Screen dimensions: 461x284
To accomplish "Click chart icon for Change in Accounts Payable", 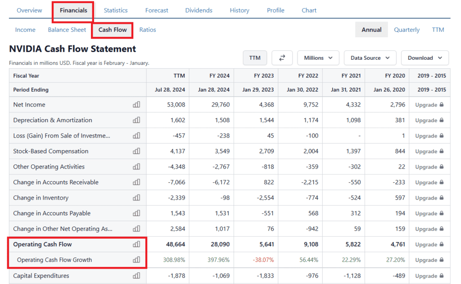I will pos(136,213).
